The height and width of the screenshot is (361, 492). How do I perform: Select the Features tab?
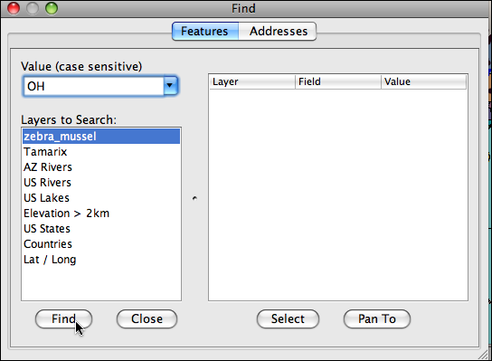point(205,31)
